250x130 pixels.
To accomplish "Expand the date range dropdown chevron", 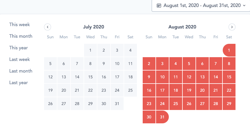I will 244,6.
